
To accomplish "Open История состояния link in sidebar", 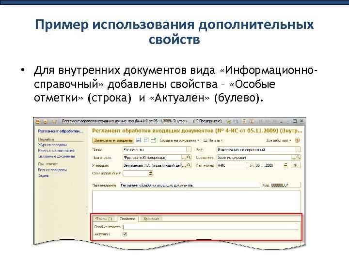I will (x=56, y=150).
